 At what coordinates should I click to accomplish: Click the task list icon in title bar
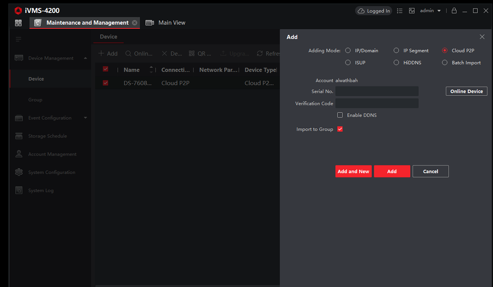pos(400,11)
